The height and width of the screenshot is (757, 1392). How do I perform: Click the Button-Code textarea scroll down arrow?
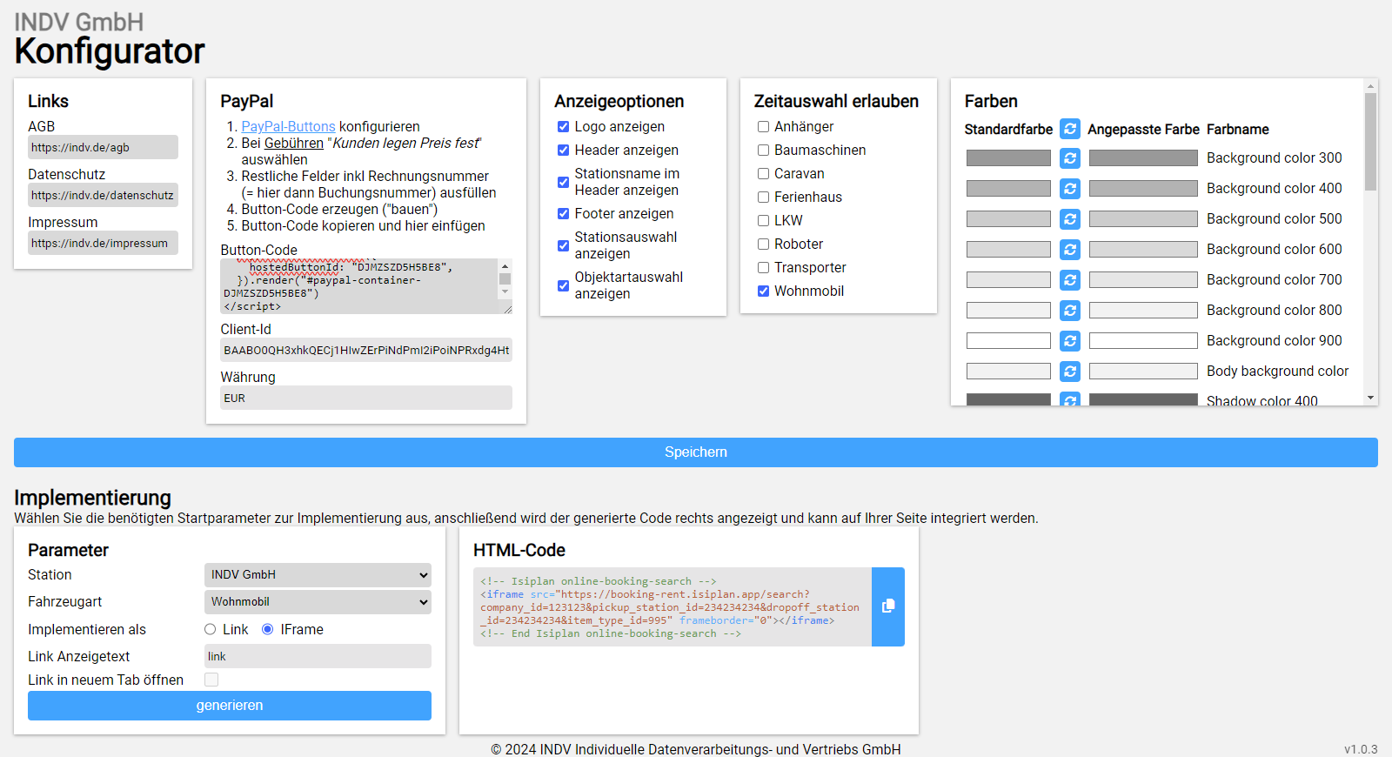click(505, 292)
